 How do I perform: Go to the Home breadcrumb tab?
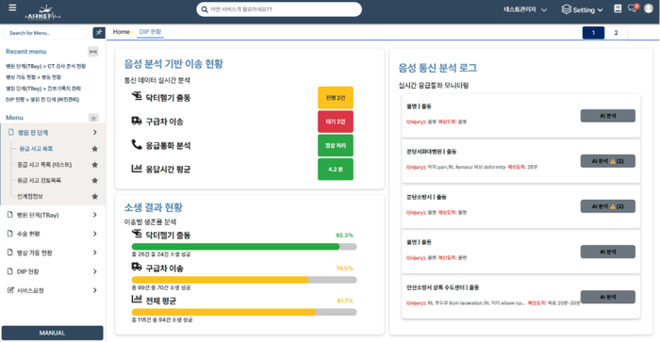tap(122, 31)
